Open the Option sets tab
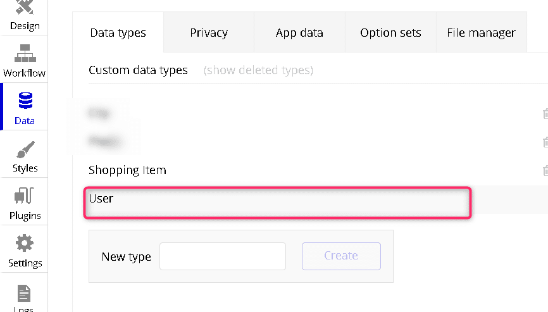The width and height of the screenshot is (548, 312). pyautogui.click(x=390, y=33)
